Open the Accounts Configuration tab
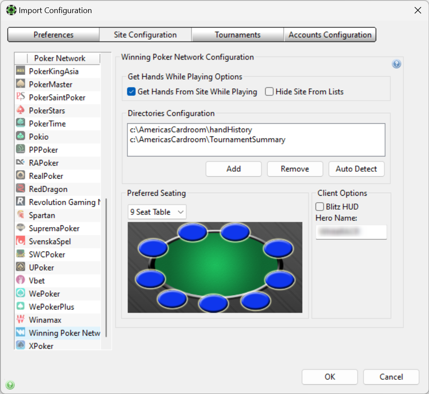 [330, 35]
